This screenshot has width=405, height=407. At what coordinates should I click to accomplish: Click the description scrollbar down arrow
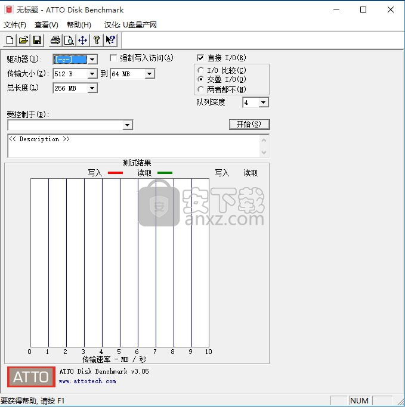click(264, 152)
